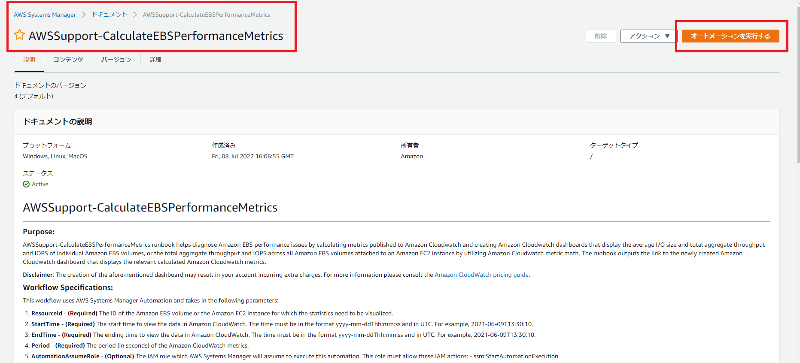Click the Active status check icon
The image size is (800, 363).
pyautogui.click(x=26, y=184)
